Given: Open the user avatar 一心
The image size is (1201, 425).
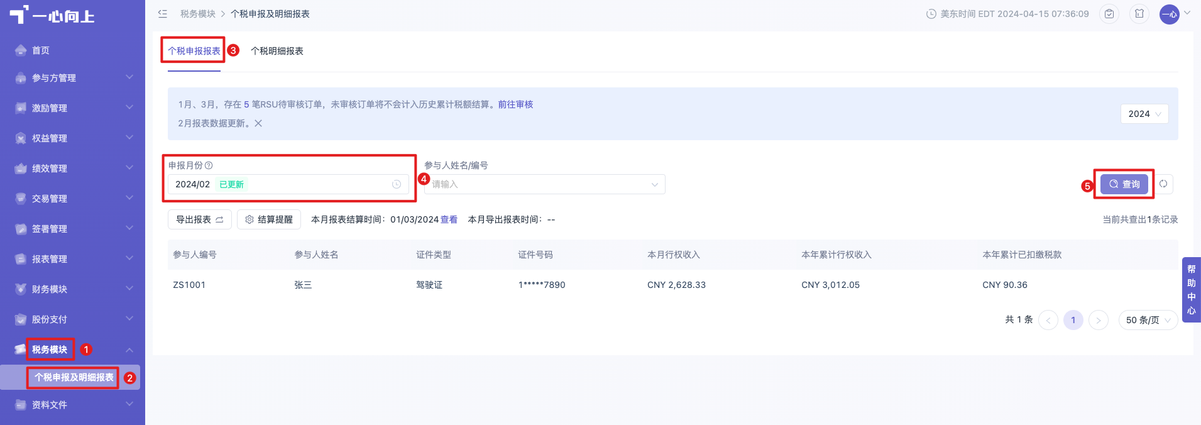Looking at the screenshot, I should (1169, 14).
